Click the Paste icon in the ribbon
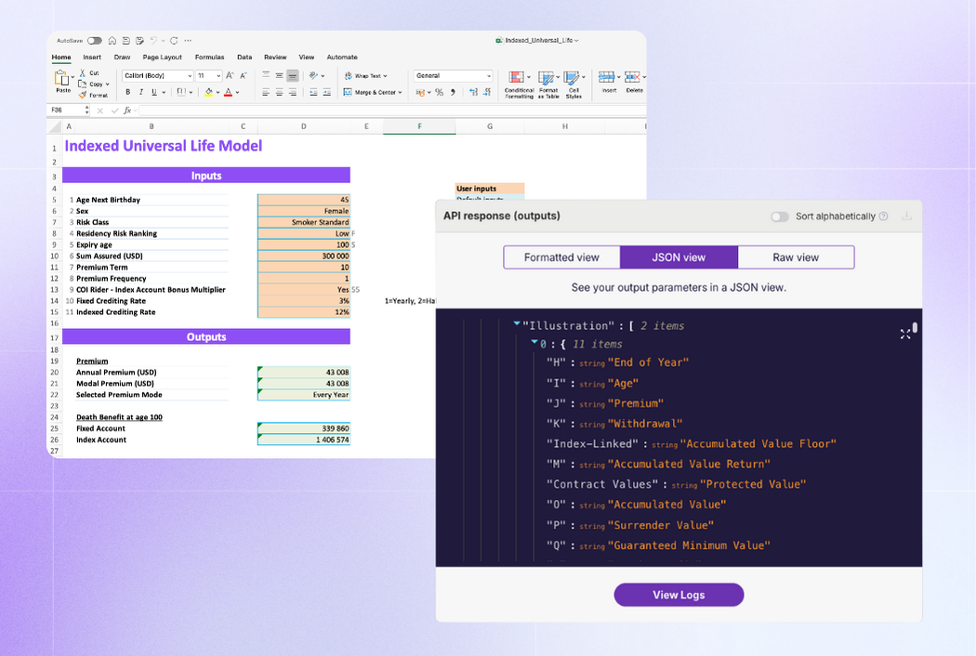This screenshot has width=976, height=656. 62,81
